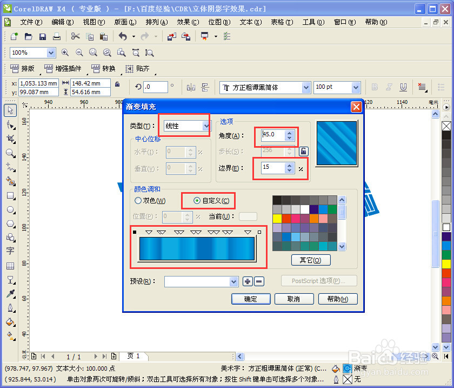The height and width of the screenshot is (388, 454).
Task: Select the 双色 (two color) radio button
Action: [x=138, y=200]
